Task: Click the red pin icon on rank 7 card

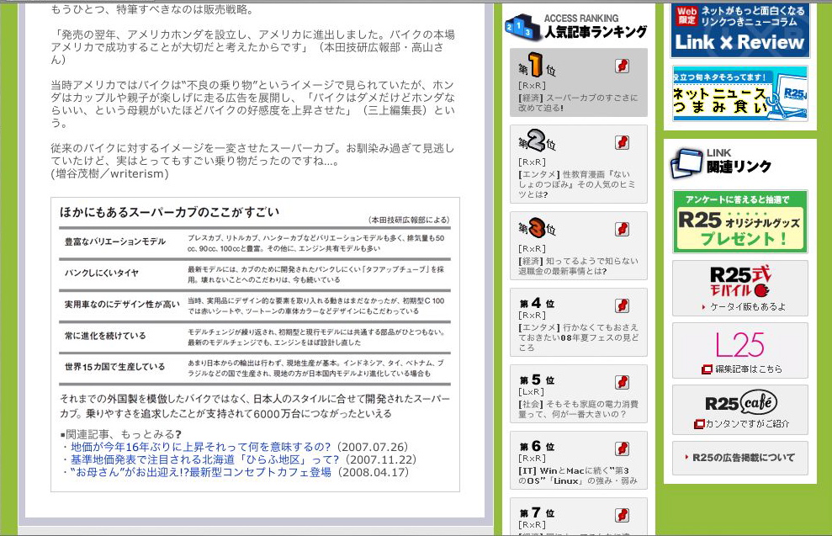Action: pos(622,515)
